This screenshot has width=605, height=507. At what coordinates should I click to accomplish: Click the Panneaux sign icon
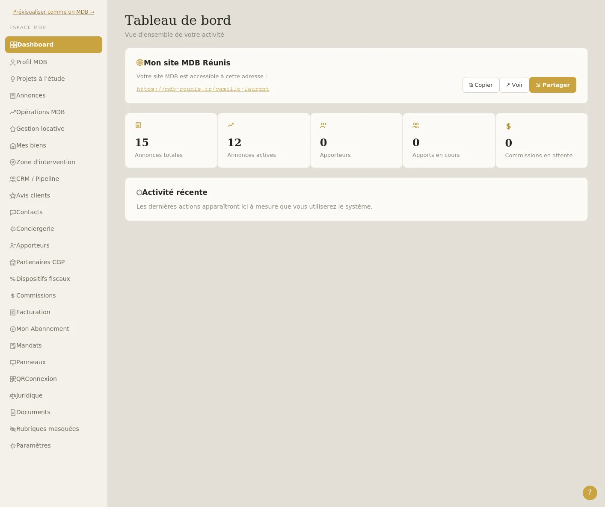point(13,363)
